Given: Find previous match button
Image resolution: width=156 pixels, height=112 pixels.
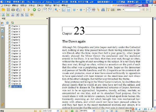Looking at the screenshot, I should point(143,10).
